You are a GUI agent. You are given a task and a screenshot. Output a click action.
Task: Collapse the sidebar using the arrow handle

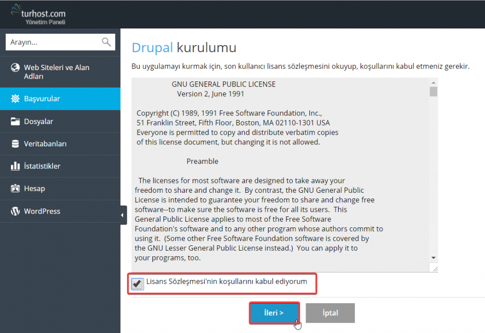(x=123, y=216)
